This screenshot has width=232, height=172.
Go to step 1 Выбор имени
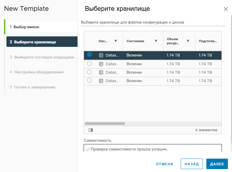tap(42, 27)
